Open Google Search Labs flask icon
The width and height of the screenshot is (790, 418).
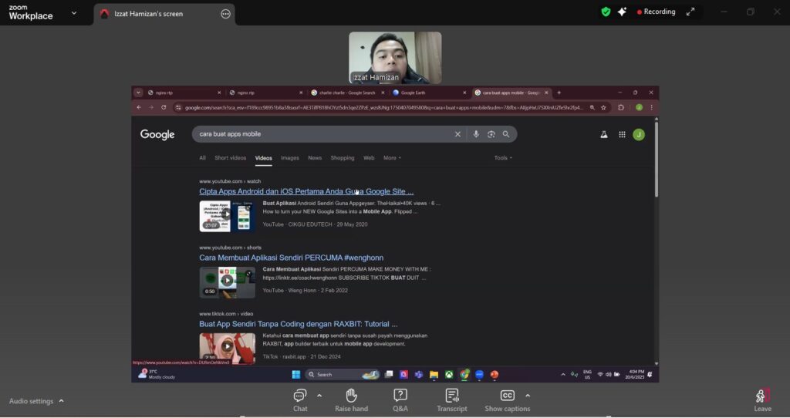pyautogui.click(x=603, y=134)
